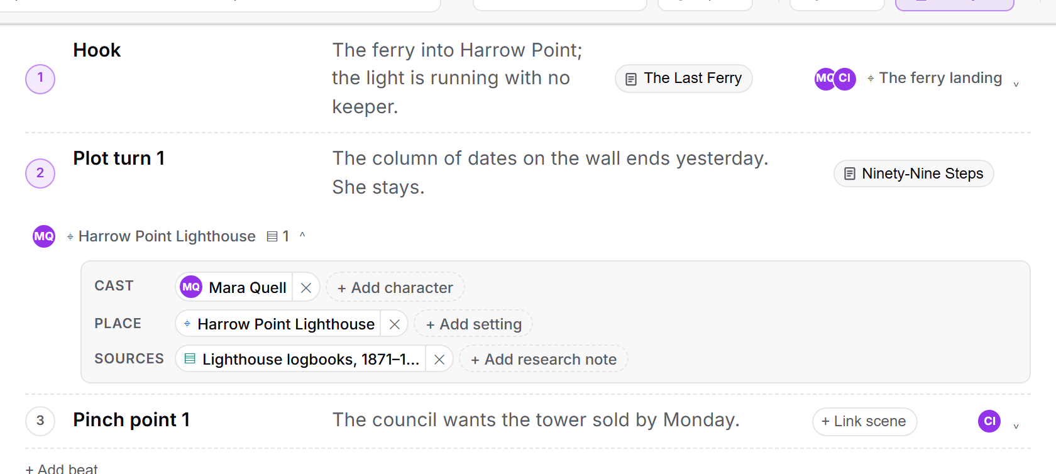Click beat number 2 circle for Plot turn 1
The image size is (1056, 474).
40,174
